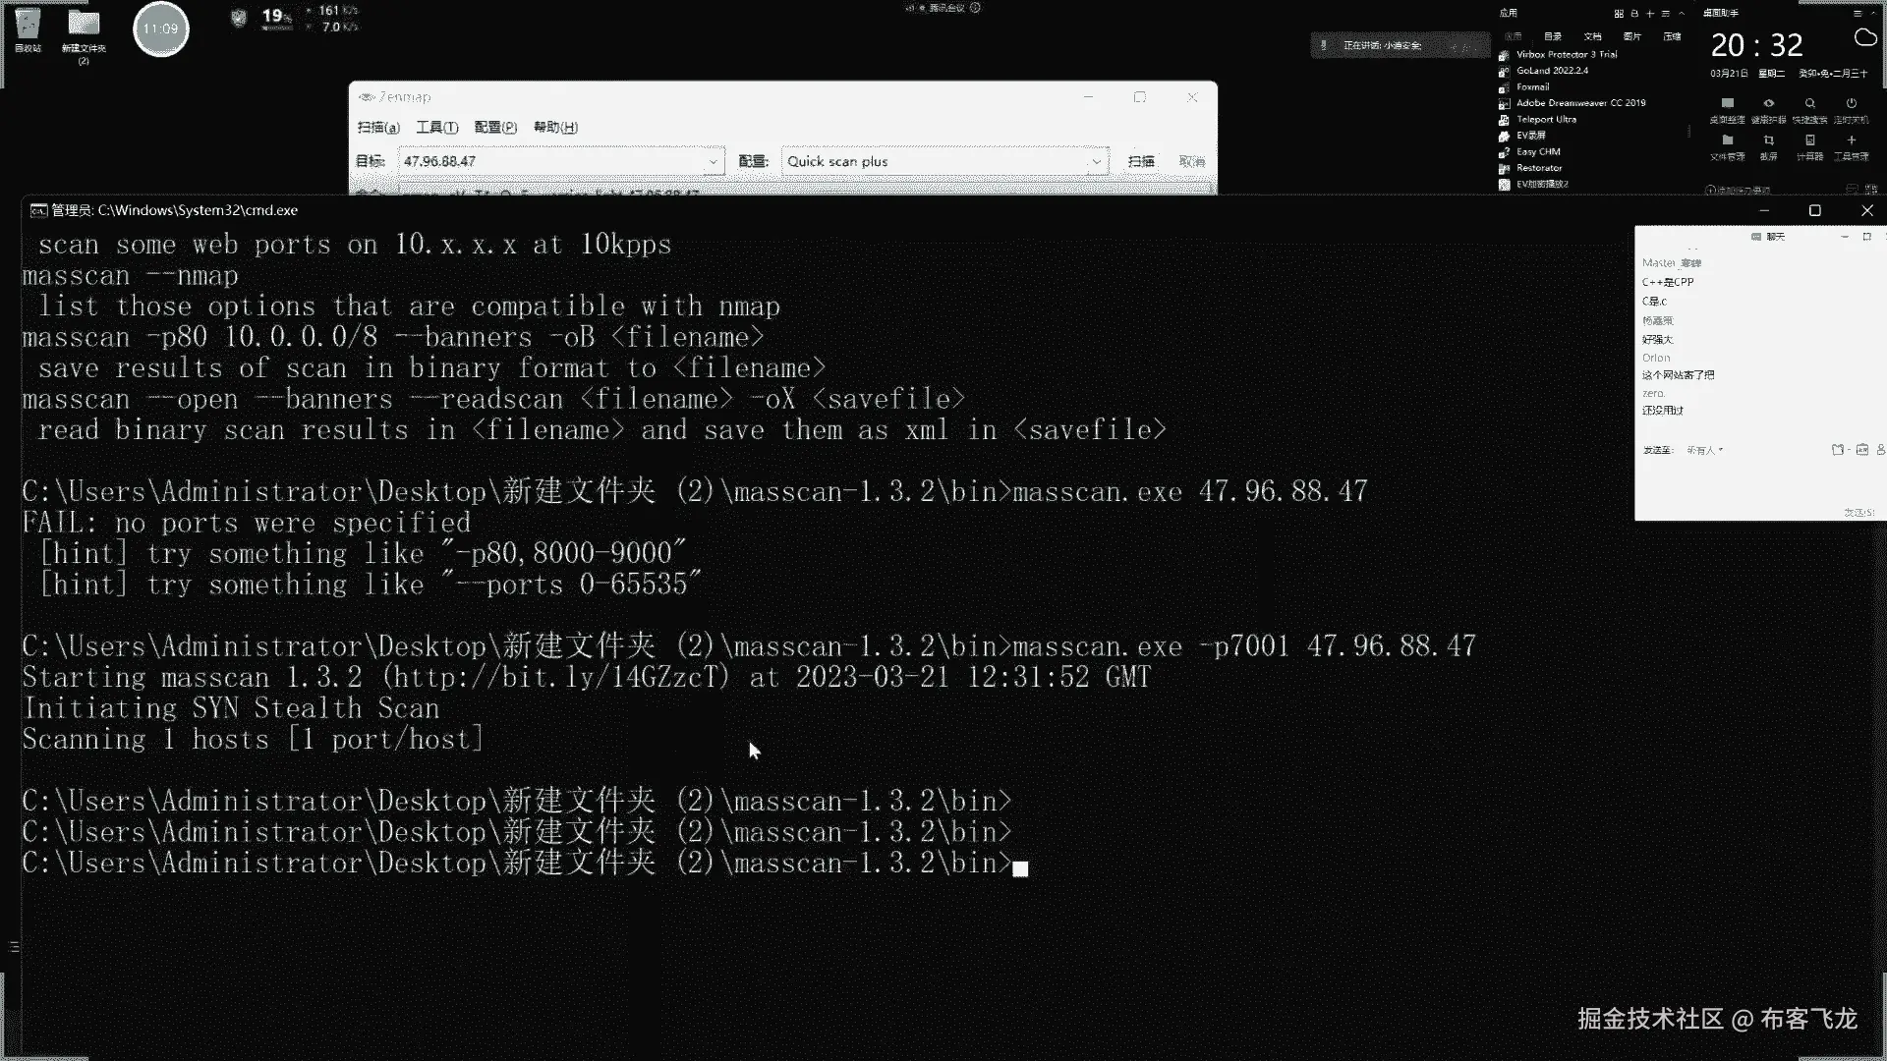Click the 快捷搜索 magnifier icon
1887x1061 pixels.
pyautogui.click(x=1809, y=104)
